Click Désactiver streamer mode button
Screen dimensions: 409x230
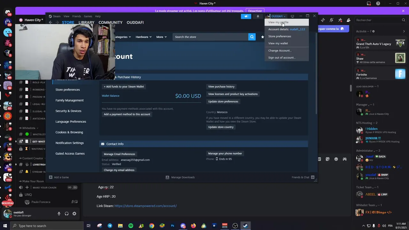point(255,11)
